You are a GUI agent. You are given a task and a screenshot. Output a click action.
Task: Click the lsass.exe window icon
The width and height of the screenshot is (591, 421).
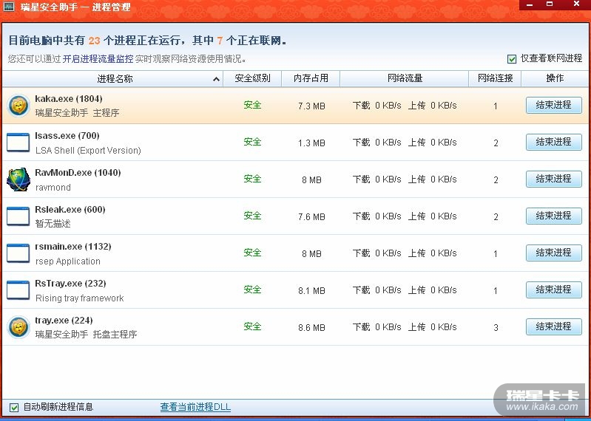[x=18, y=143]
